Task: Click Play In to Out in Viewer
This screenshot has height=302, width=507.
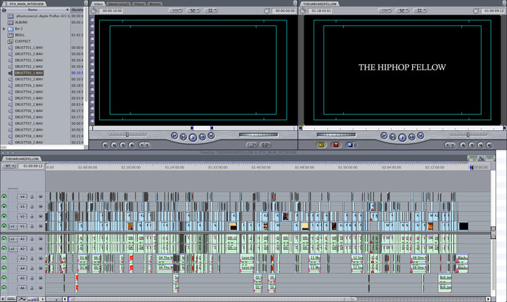Action: [x=183, y=137]
